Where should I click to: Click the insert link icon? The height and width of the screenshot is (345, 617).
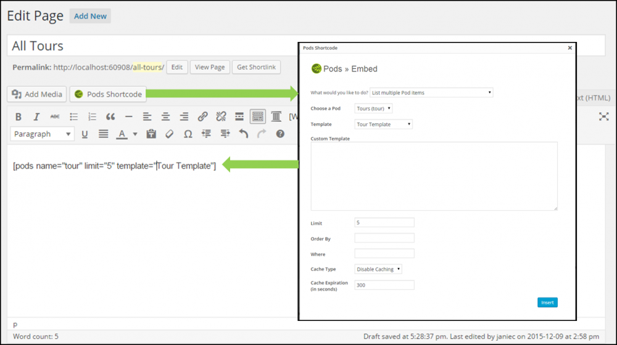coord(202,116)
